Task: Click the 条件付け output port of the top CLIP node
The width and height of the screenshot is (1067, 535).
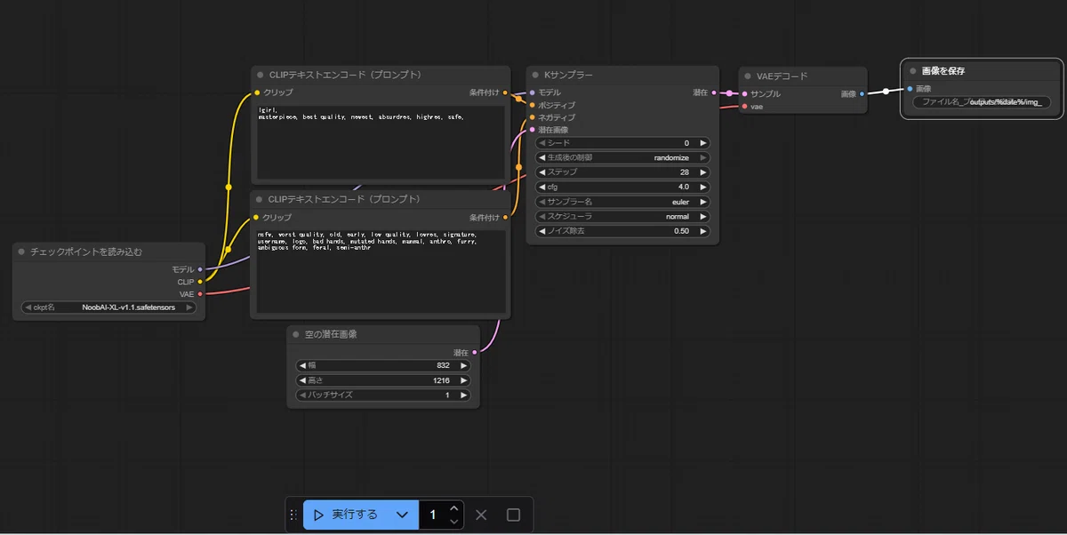Action: [505, 92]
